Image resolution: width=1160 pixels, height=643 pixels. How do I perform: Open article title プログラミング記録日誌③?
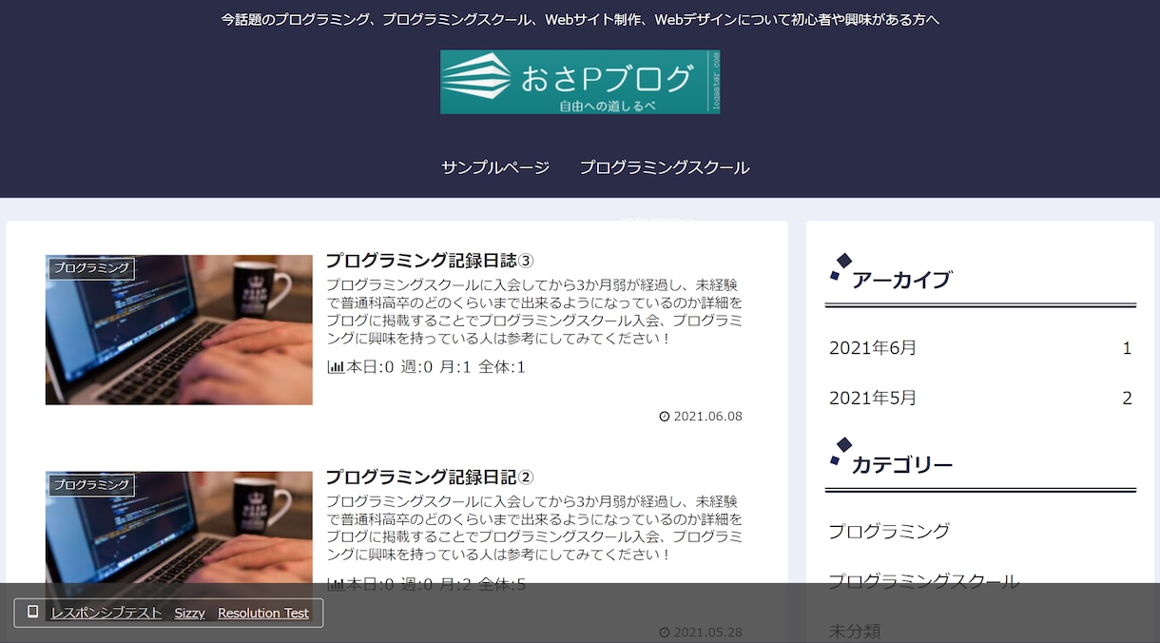coord(431,261)
